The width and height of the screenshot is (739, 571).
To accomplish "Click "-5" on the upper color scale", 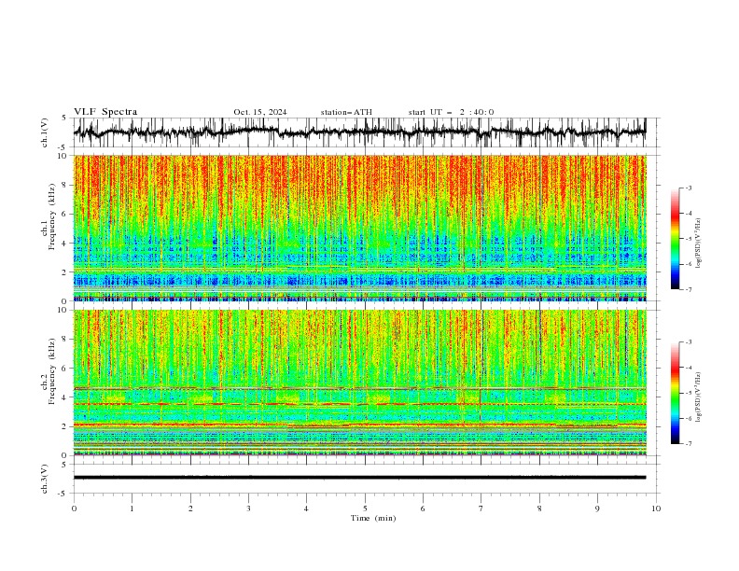I will click(688, 239).
